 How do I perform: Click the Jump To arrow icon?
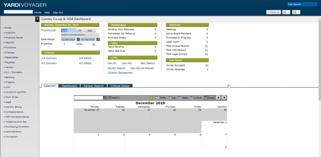tap(110, 98)
